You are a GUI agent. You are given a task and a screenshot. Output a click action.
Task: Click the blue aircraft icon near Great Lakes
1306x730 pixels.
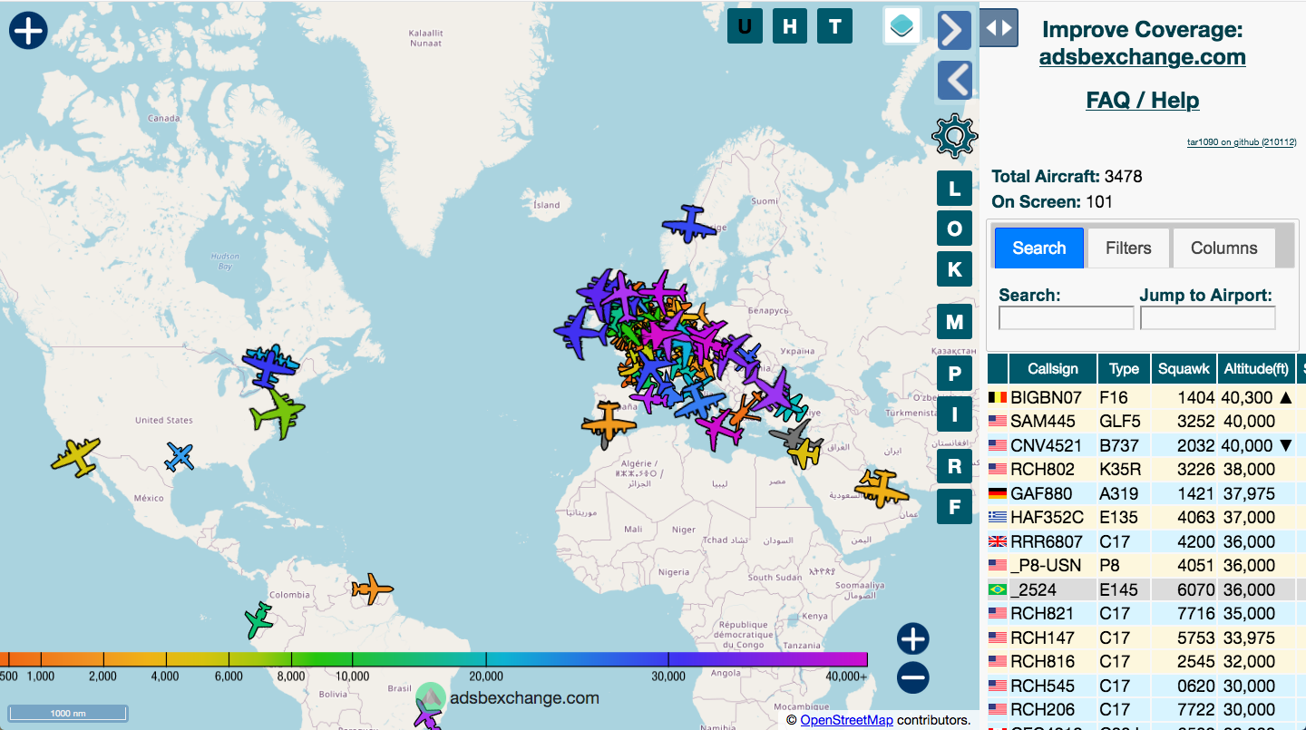269,365
